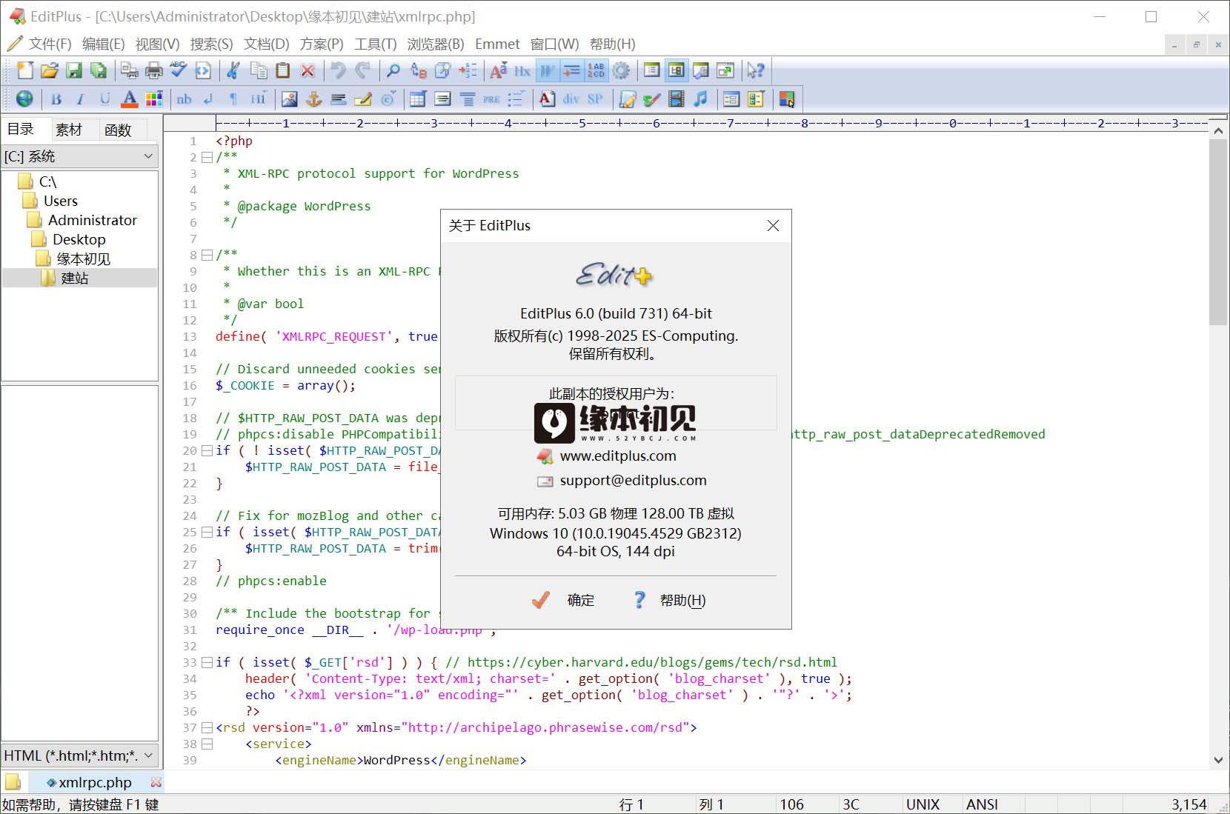This screenshot has height=814, width=1230.
Task: Toggle the Font A toolbar button
Action: 499,70
